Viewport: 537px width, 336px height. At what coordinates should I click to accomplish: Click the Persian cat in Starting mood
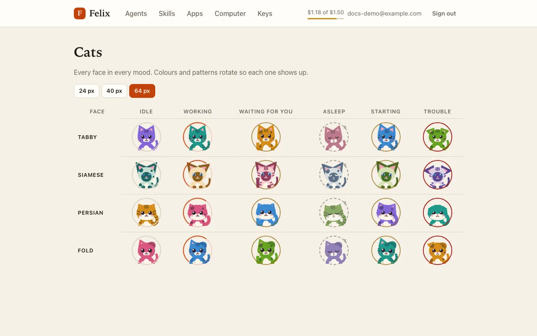[x=386, y=213]
